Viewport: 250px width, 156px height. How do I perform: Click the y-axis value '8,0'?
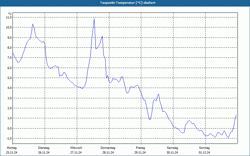click(x=9, y=48)
